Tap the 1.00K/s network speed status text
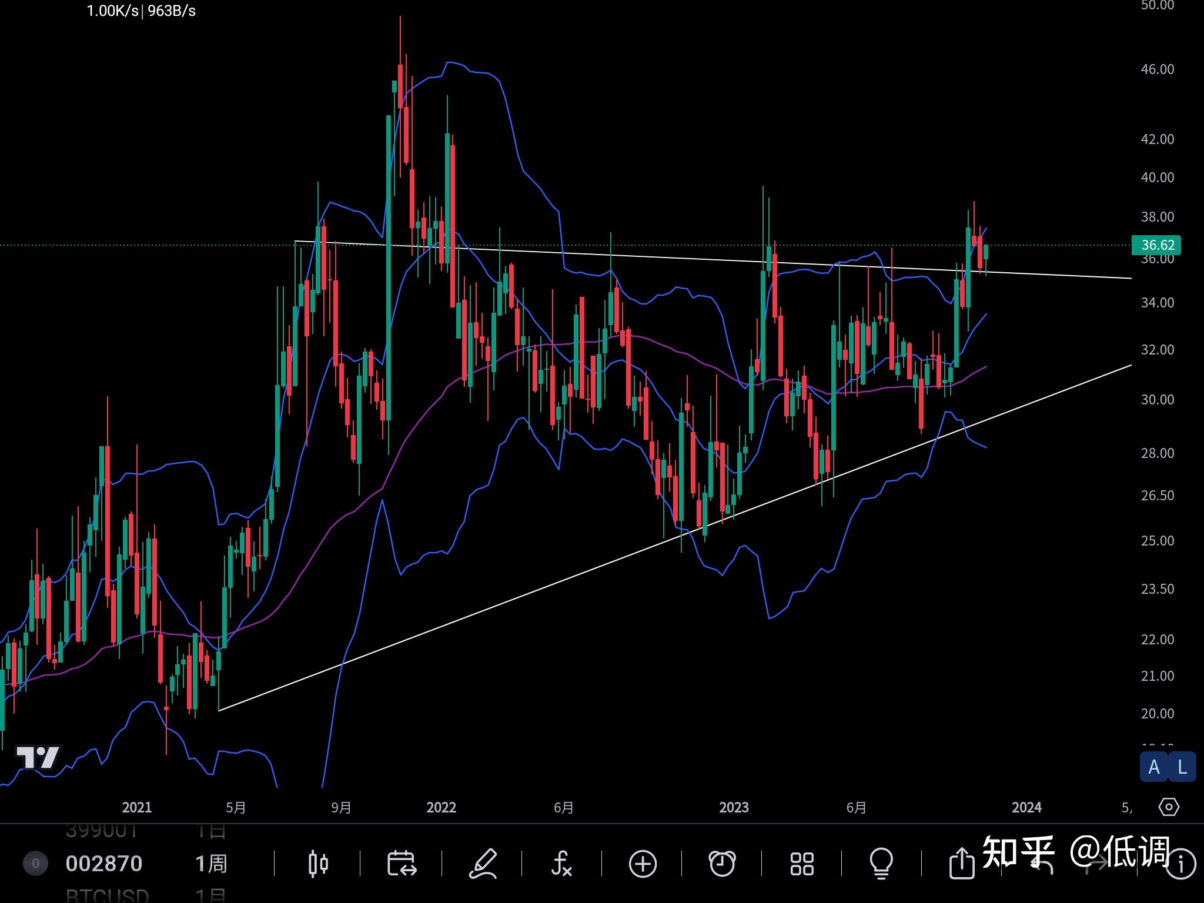The image size is (1204, 903). pos(112,11)
